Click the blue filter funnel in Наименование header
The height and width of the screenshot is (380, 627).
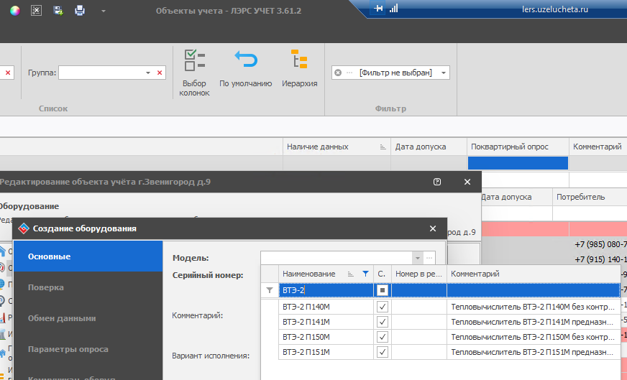[365, 274]
